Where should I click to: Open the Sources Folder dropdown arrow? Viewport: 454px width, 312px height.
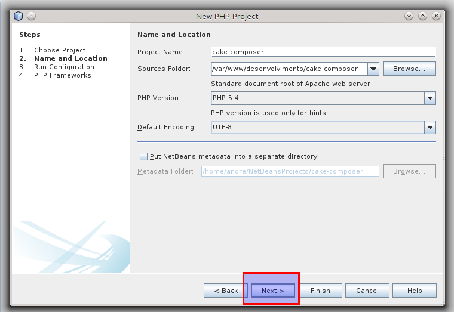click(x=373, y=69)
